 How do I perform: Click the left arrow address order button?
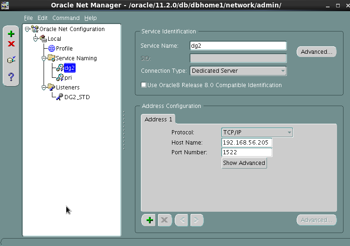(181, 220)
